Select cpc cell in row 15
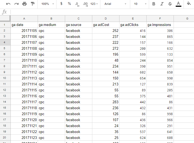This screenshot has height=143, width=194. click(x=51, y=108)
